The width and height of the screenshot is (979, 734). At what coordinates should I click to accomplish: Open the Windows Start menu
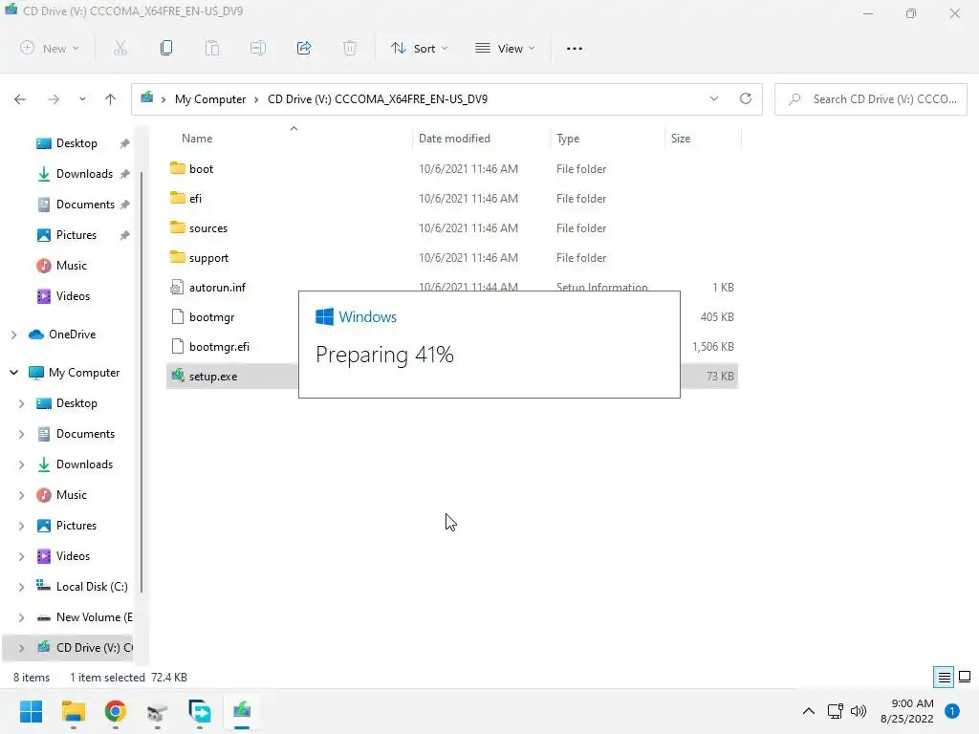click(31, 711)
